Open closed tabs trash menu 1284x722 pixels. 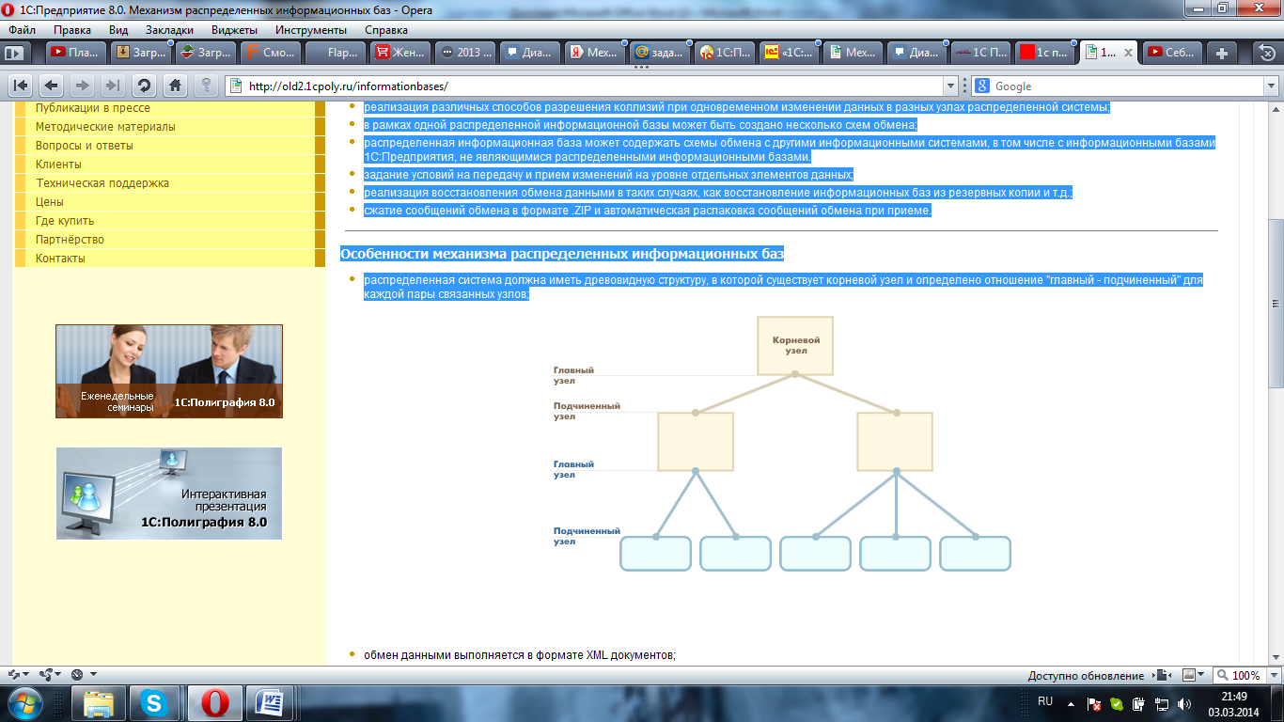pyautogui.click(x=1268, y=53)
